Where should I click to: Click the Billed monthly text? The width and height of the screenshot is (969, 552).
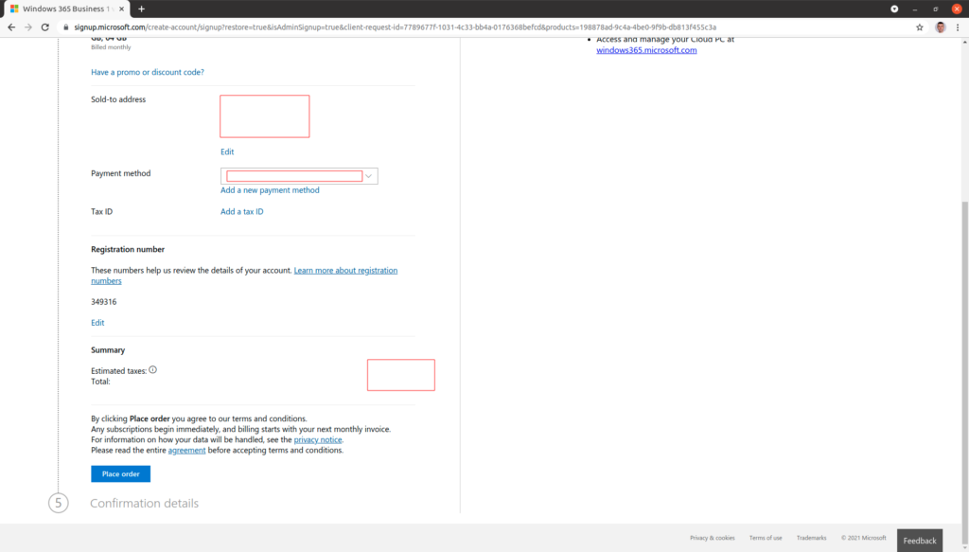(111, 47)
